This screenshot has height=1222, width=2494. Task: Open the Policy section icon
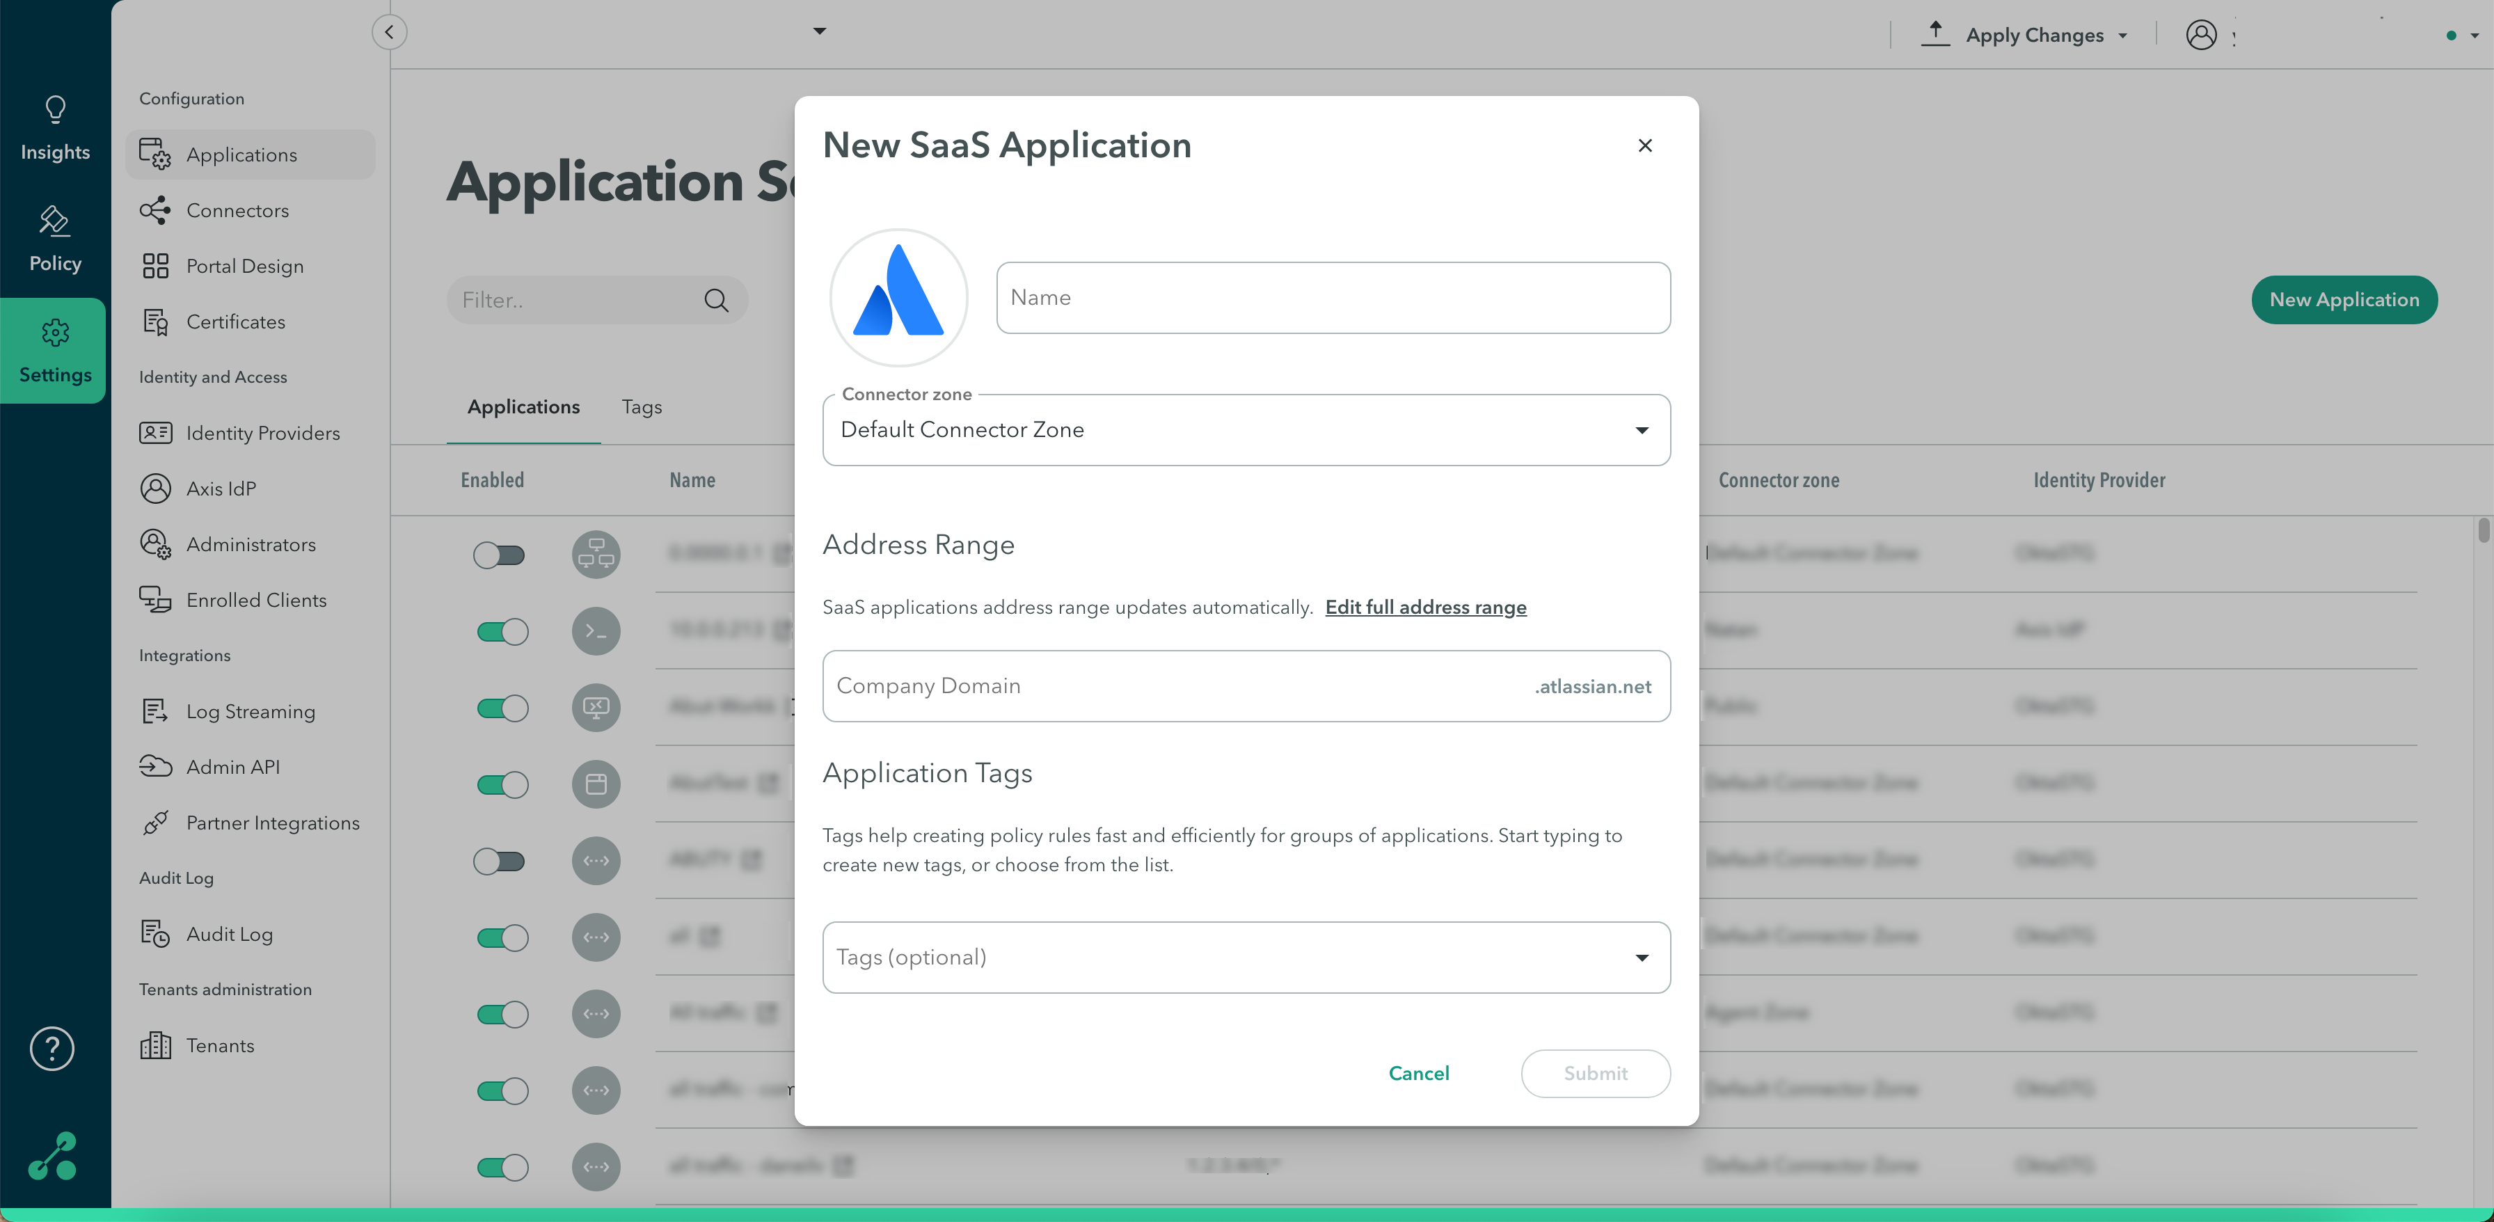point(54,222)
